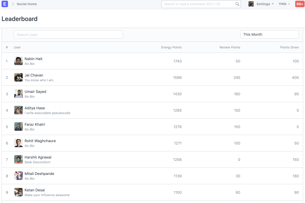
Task: Open Nabin Hait's profile picture
Action: (x=18, y=61)
